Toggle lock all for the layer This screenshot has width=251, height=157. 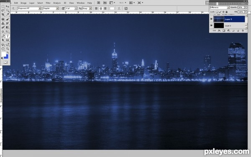pyautogui.click(x=226, y=12)
